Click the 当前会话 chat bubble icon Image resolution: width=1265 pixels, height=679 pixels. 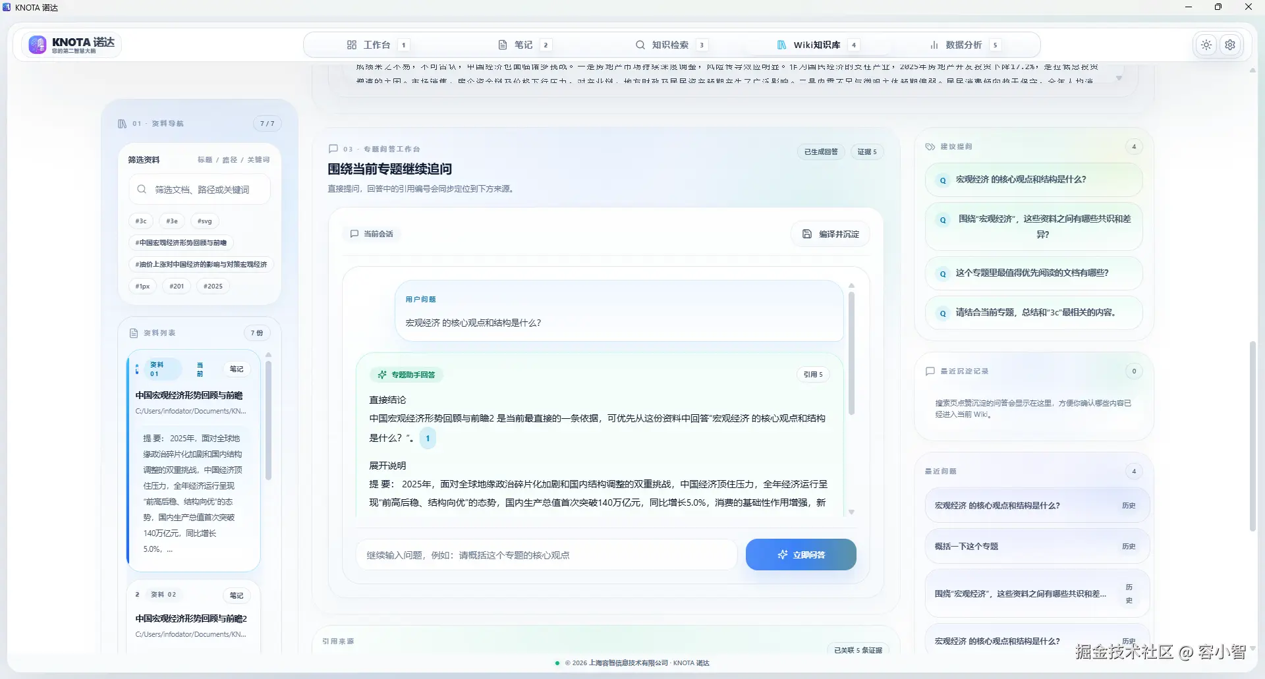(x=354, y=234)
